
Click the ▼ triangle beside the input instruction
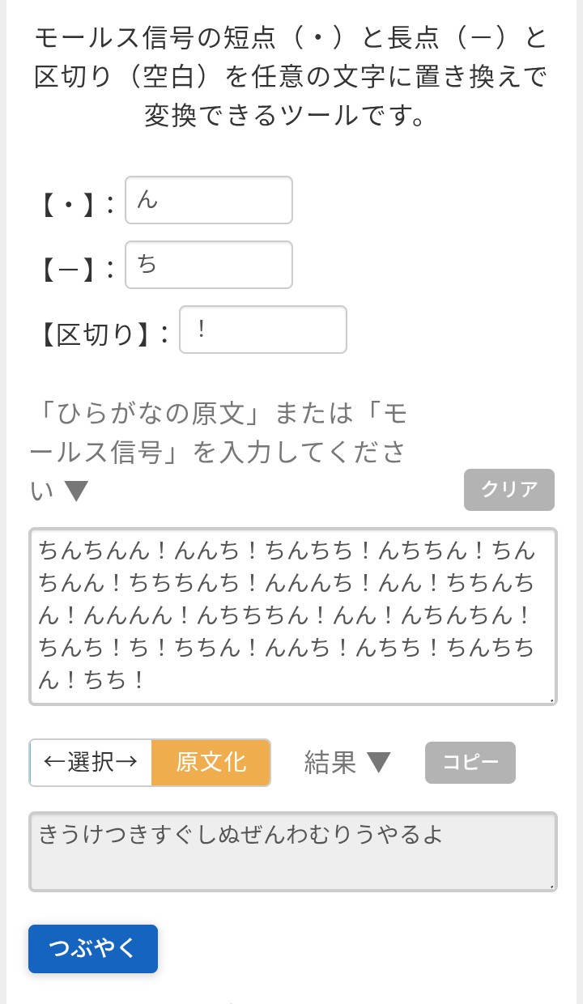(76, 491)
